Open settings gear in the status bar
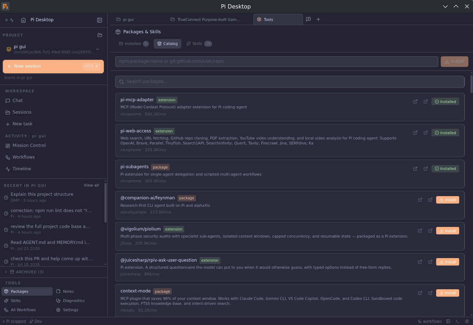This screenshot has height=325, width=473. coord(467,321)
